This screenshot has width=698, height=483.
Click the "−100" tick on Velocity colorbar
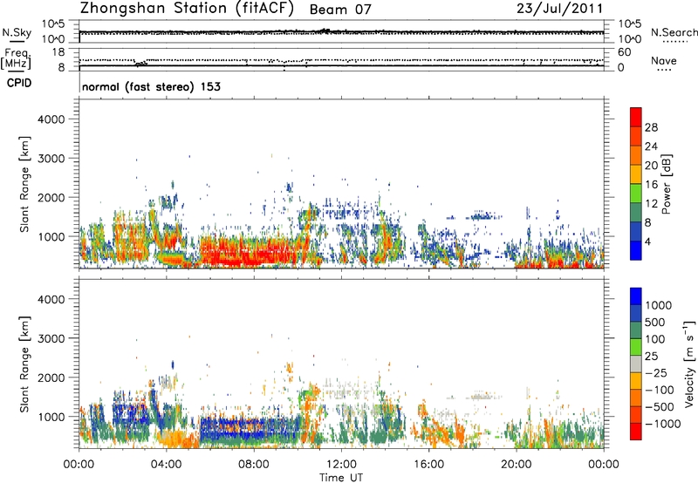660,390
